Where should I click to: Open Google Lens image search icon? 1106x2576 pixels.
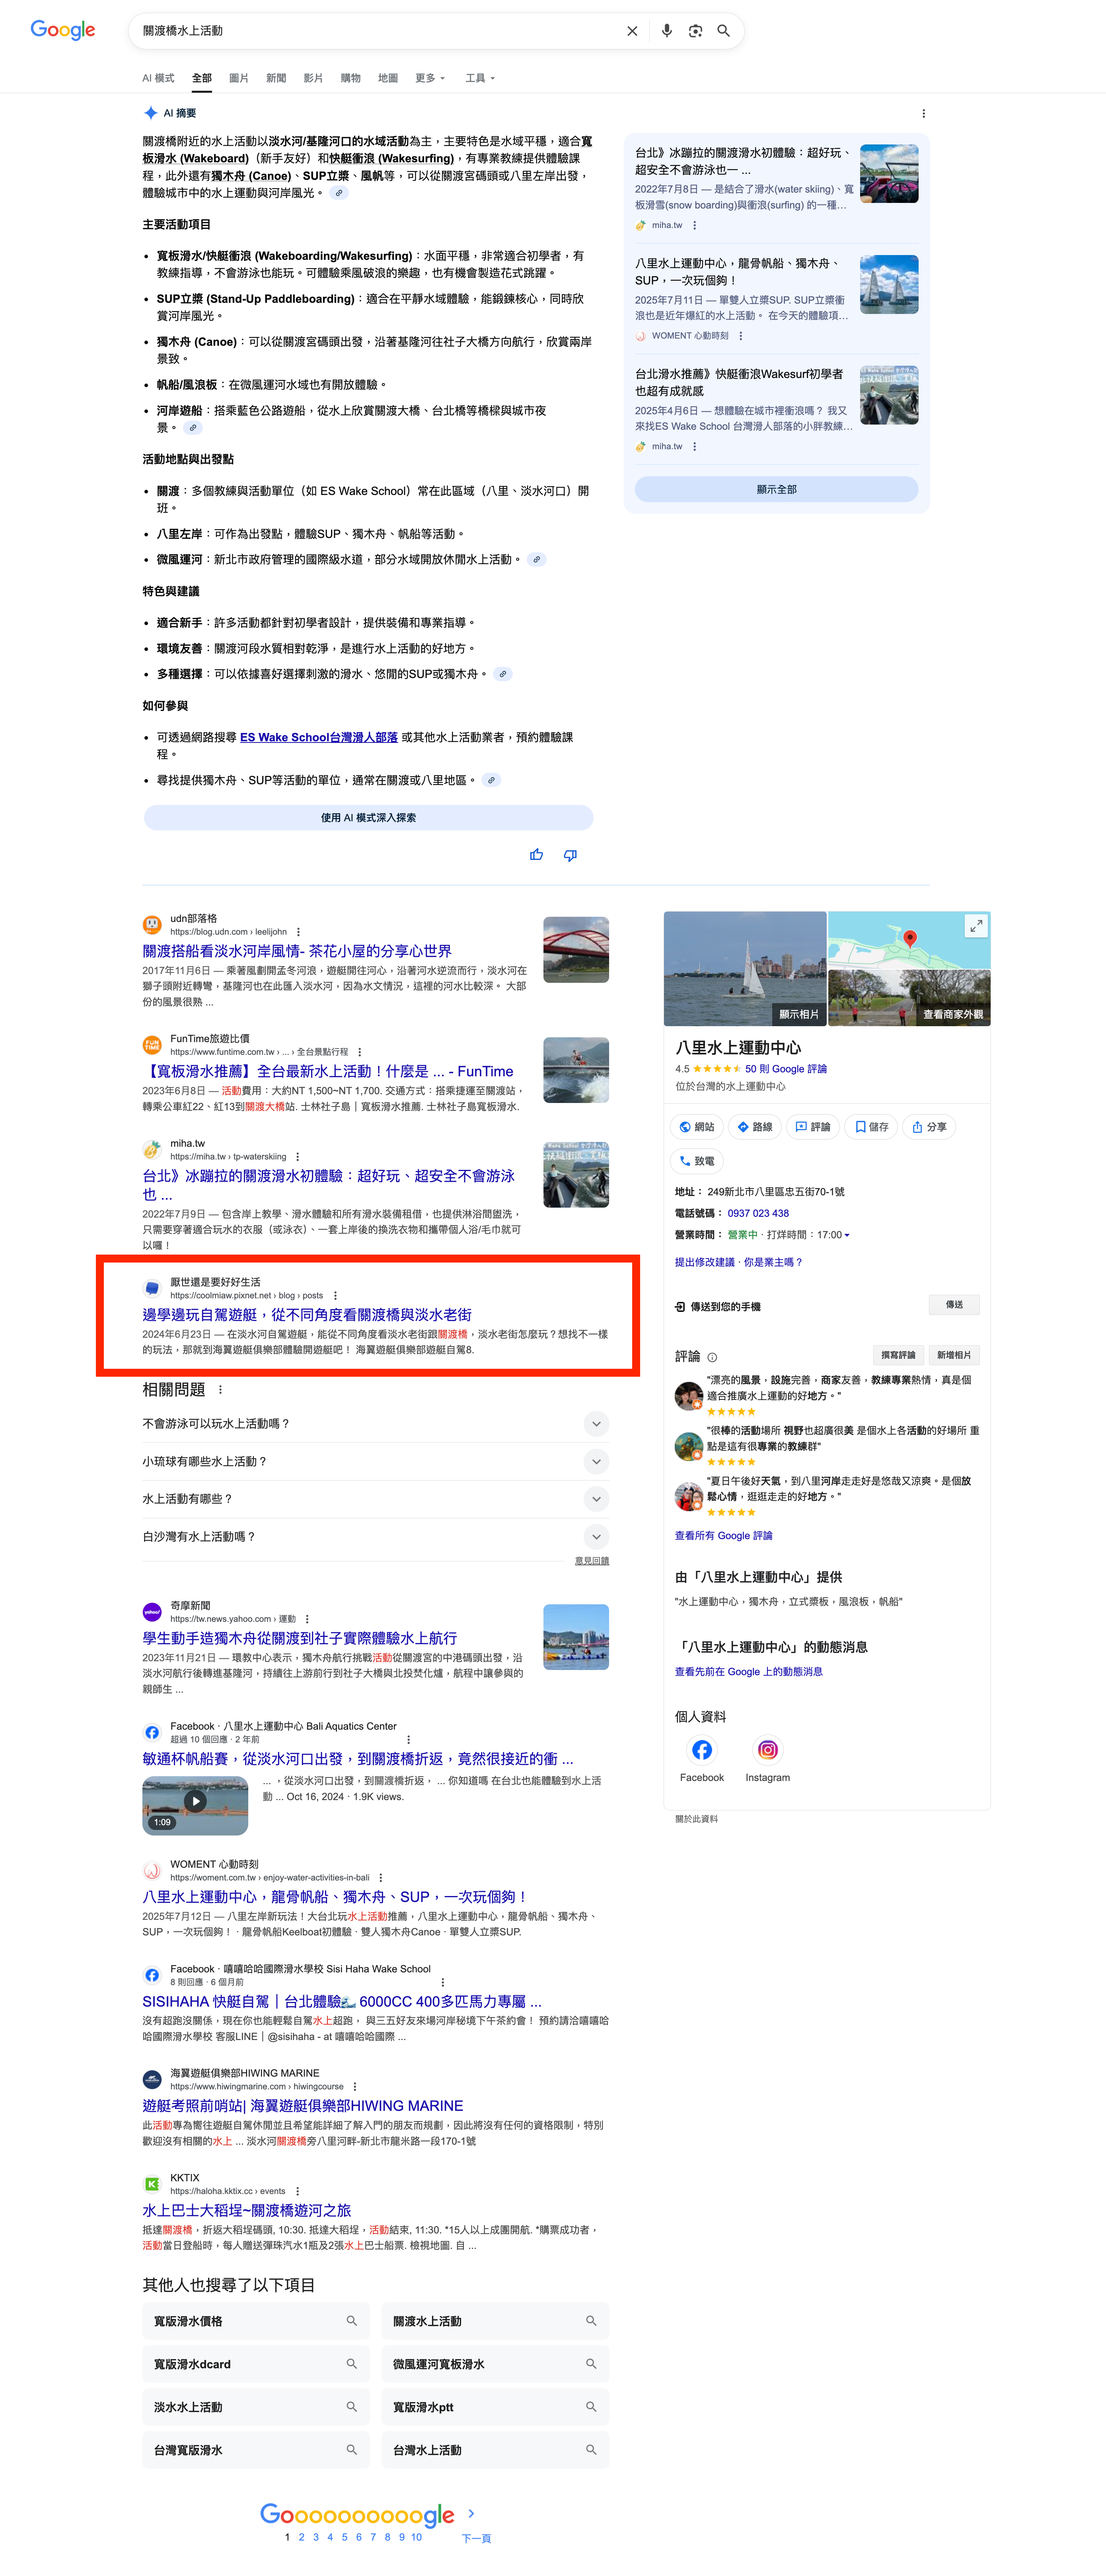pos(695,31)
